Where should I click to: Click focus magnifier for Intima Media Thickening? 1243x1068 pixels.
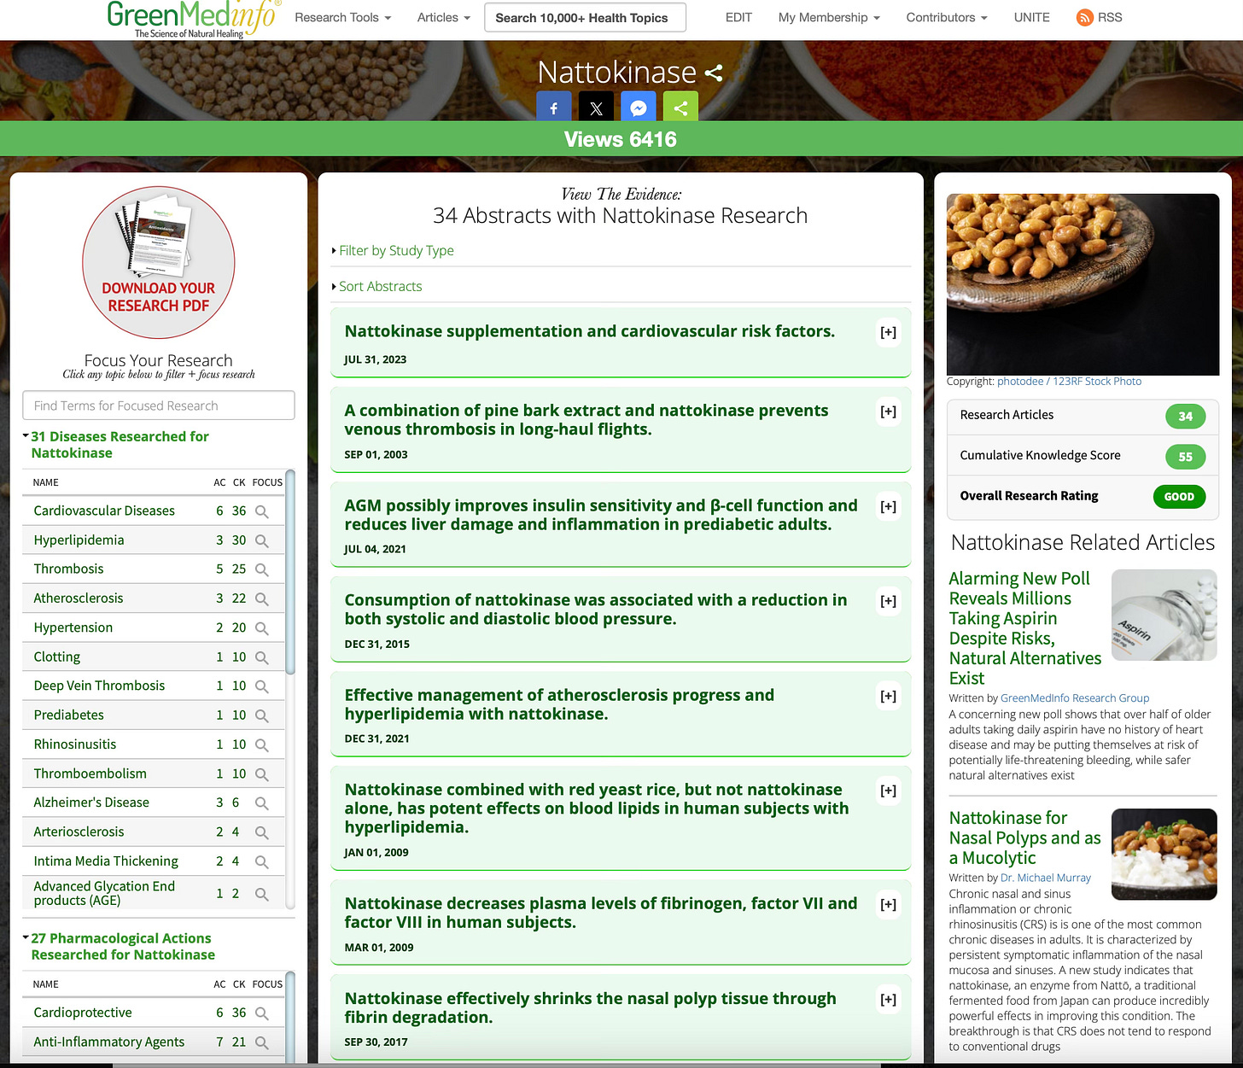pyautogui.click(x=262, y=861)
